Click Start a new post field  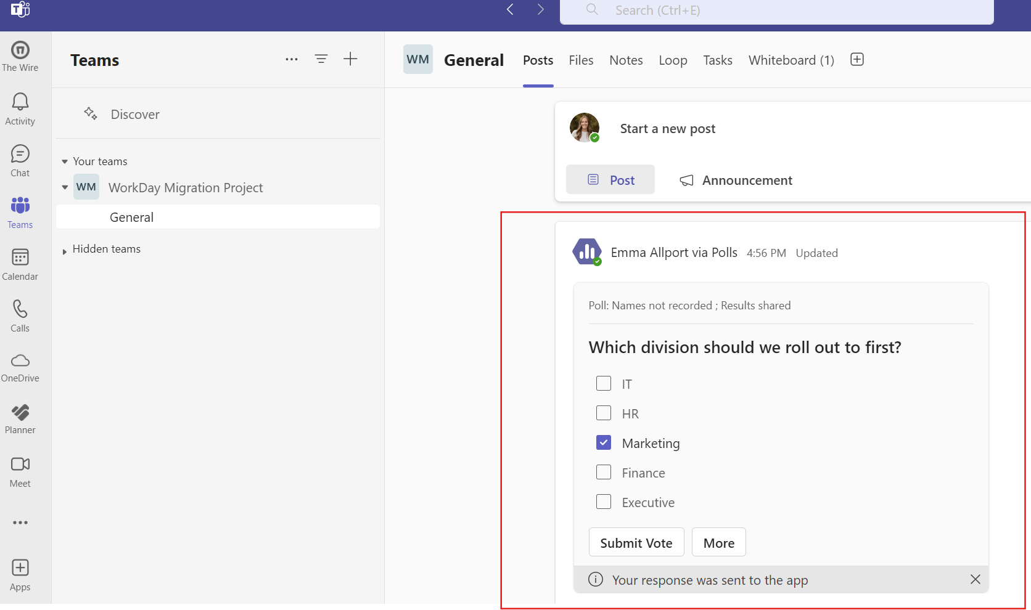click(x=668, y=129)
